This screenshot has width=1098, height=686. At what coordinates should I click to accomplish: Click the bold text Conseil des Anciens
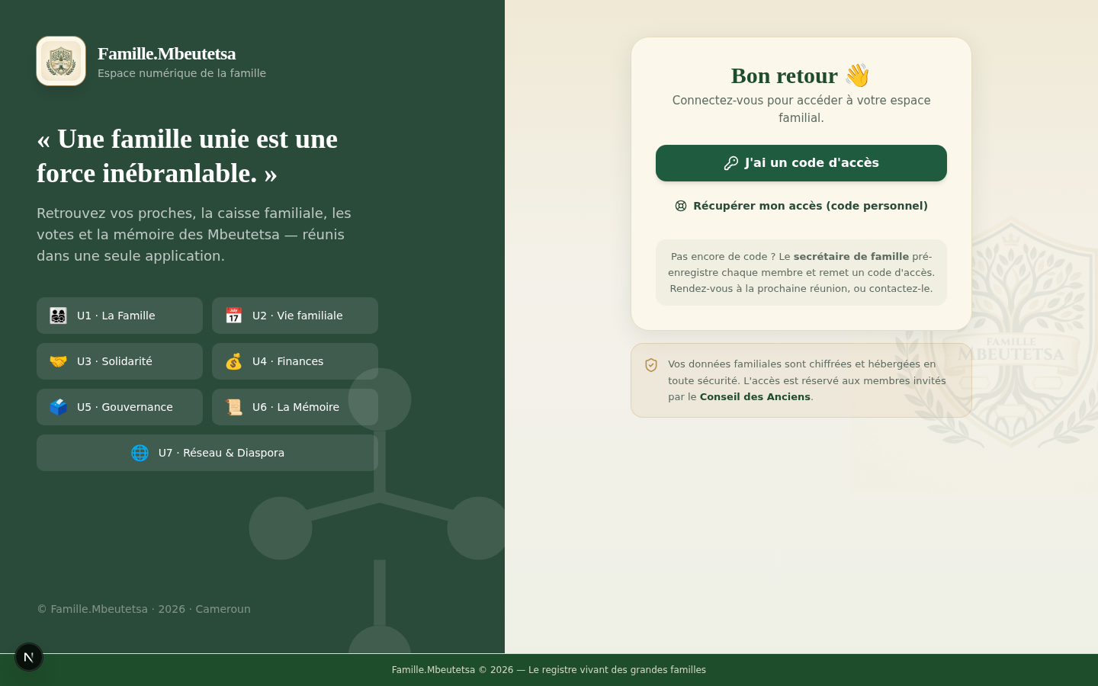coord(755,397)
